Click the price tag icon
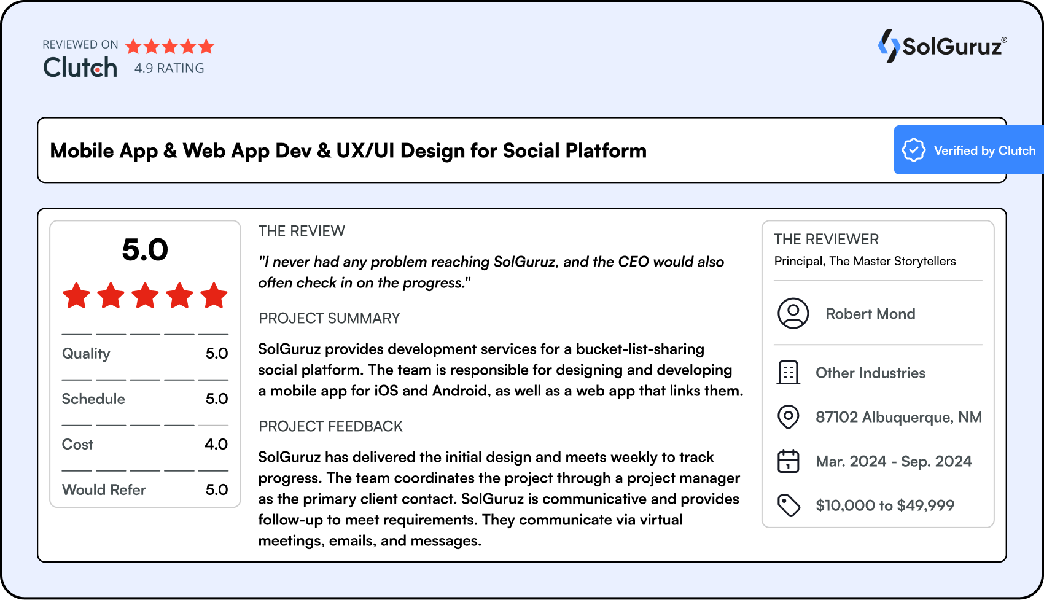The width and height of the screenshot is (1044, 600). coord(789,505)
